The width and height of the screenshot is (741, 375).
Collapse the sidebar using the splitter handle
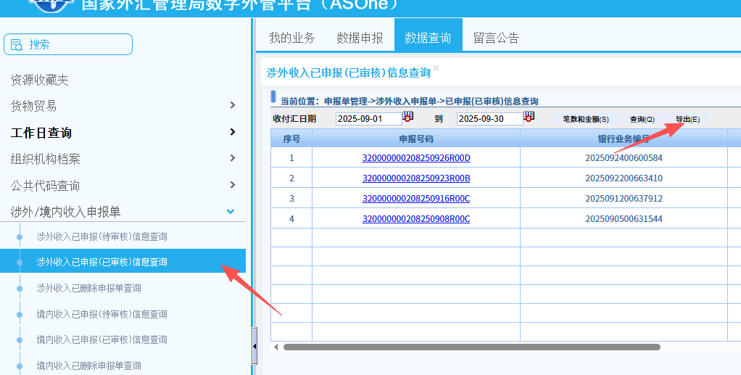point(254,347)
